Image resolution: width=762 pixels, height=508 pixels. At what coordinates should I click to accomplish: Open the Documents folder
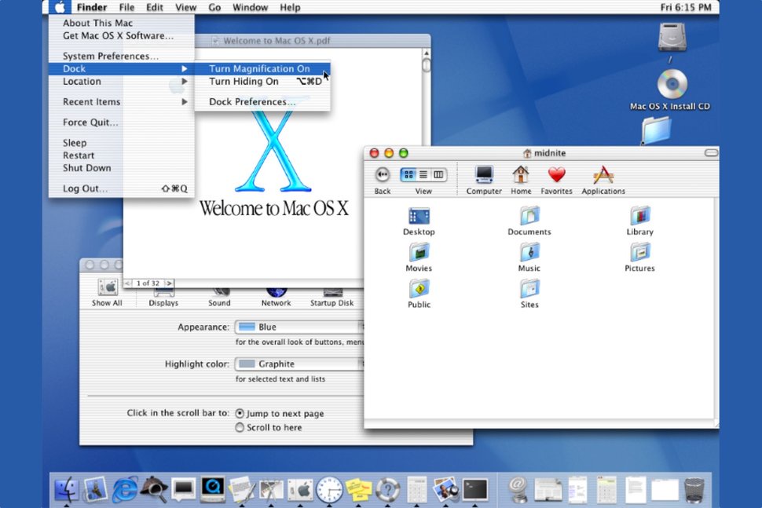529,216
